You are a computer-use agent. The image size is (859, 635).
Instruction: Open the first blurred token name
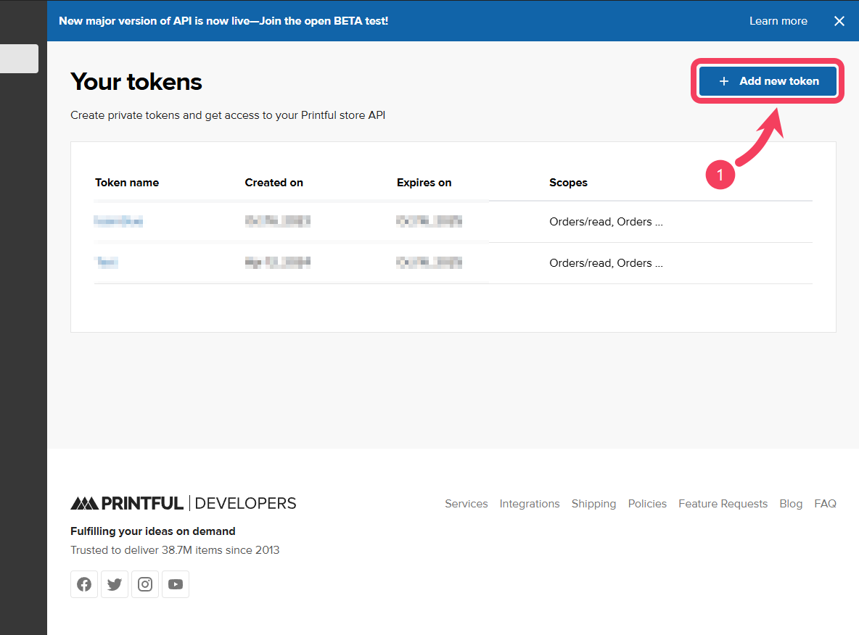coord(118,221)
